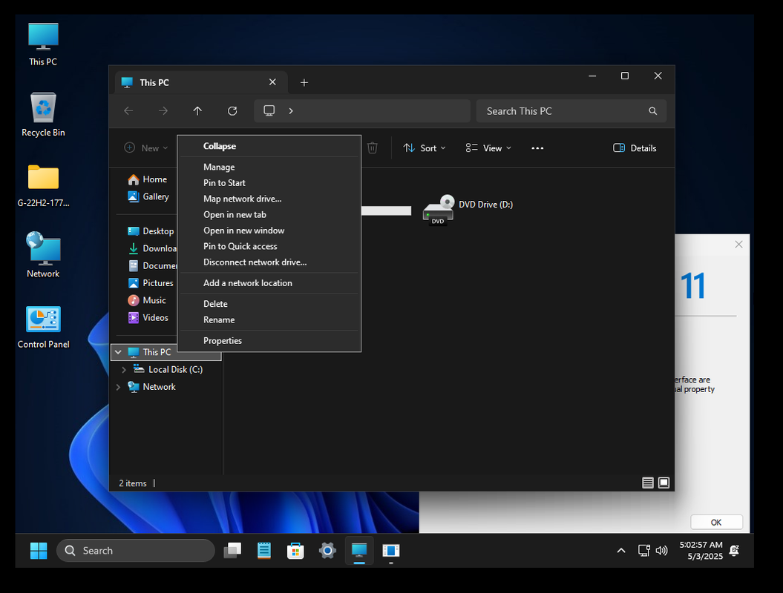Go up one folder level arrow
Viewport: 783px width, 593px height.
(197, 110)
